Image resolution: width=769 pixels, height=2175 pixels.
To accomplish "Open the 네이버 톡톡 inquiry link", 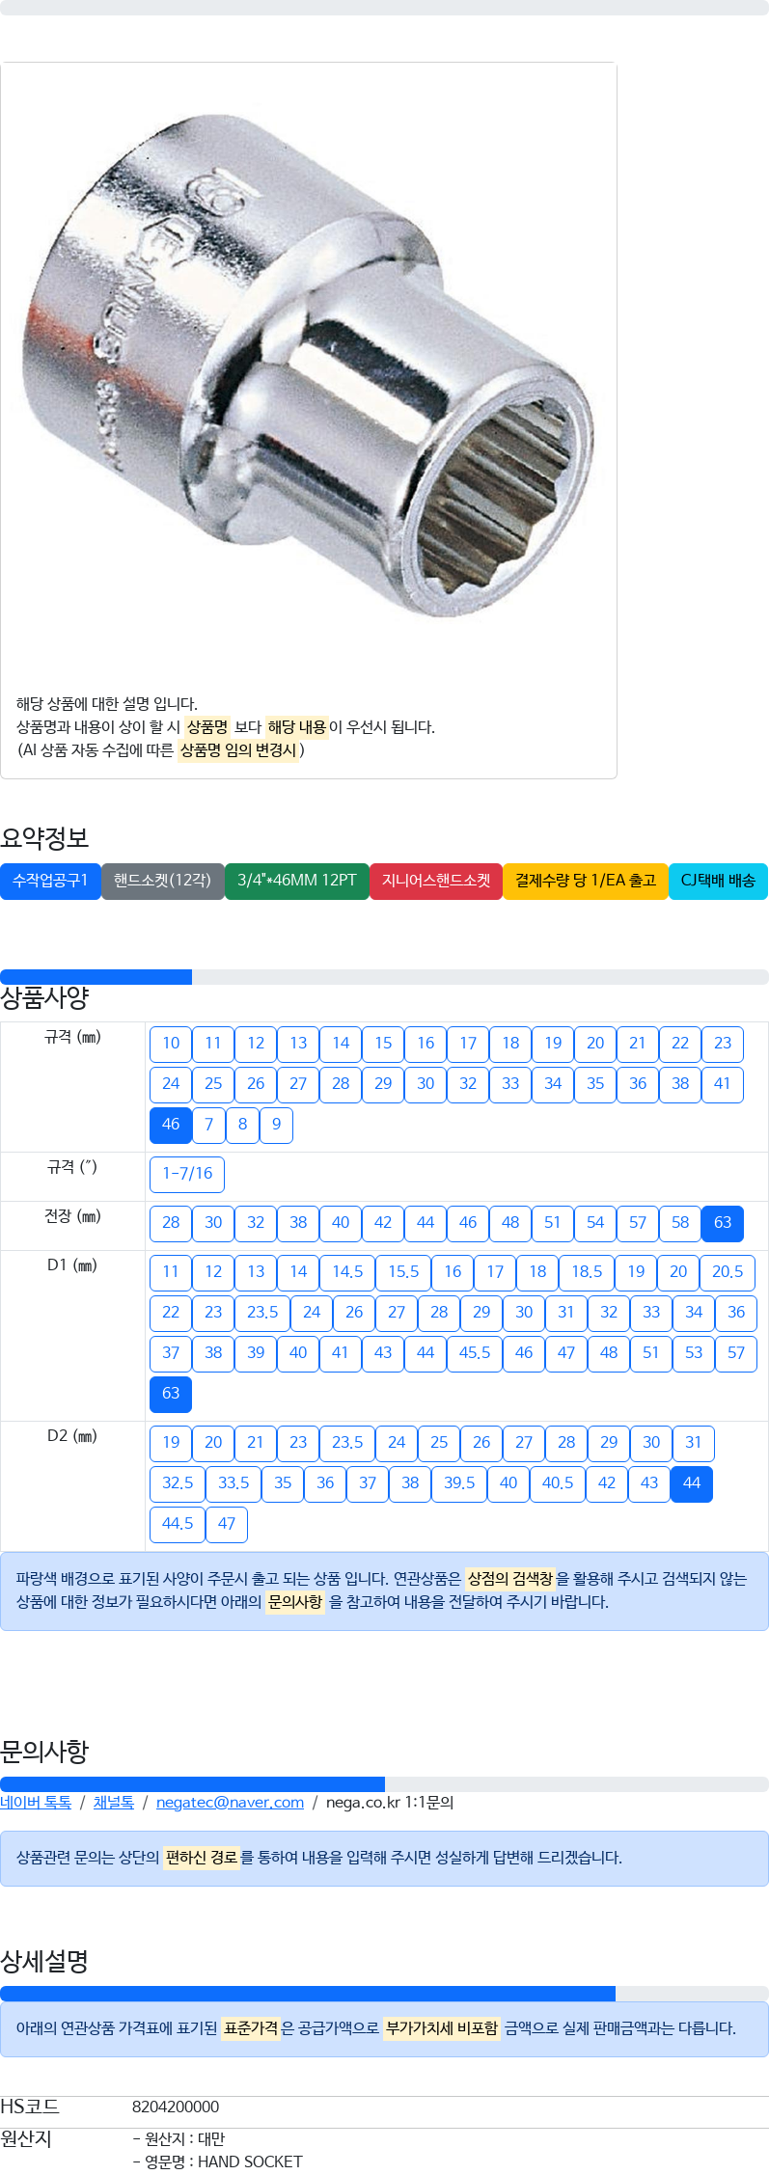I will click(36, 1803).
